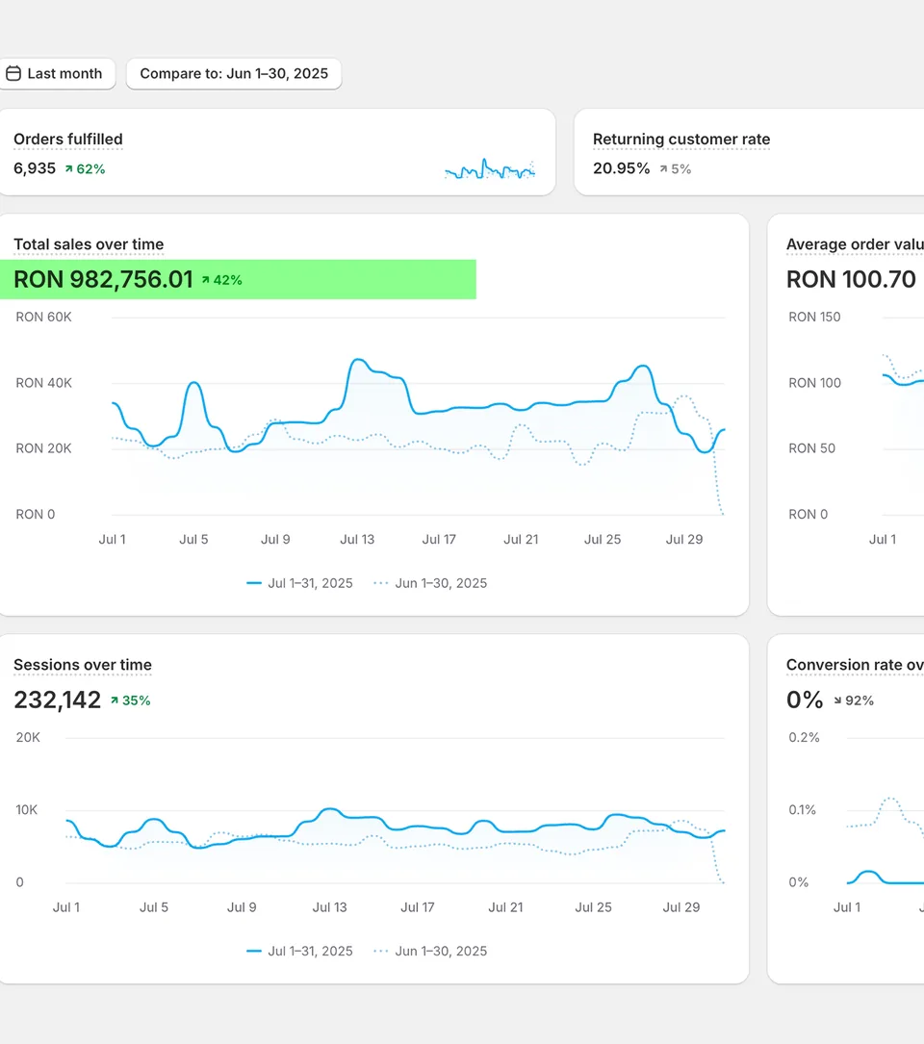The image size is (924, 1044).
Task: Select the RON 100.70 average order value
Action: click(851, 280)
